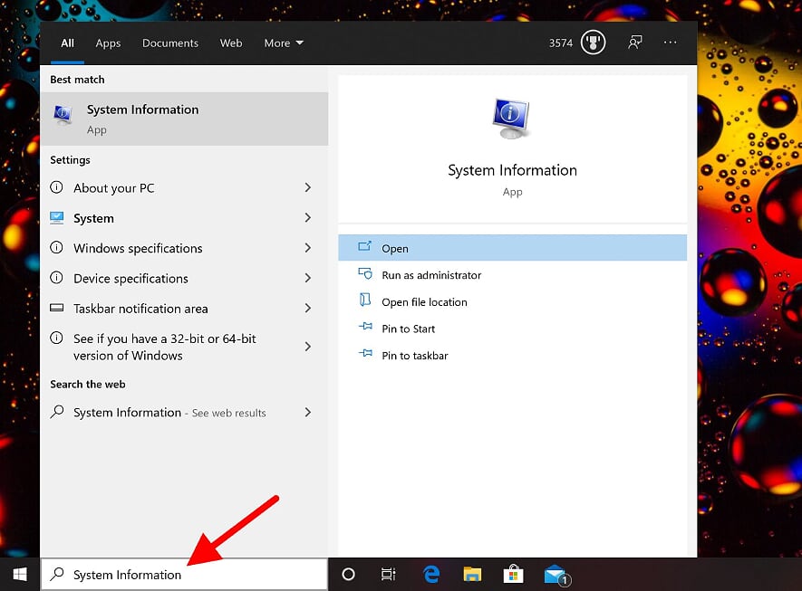The width and height of the screenshot is (802, 591).
Task: Open the feedback icon in search header
Action: [x=635, y=43]
